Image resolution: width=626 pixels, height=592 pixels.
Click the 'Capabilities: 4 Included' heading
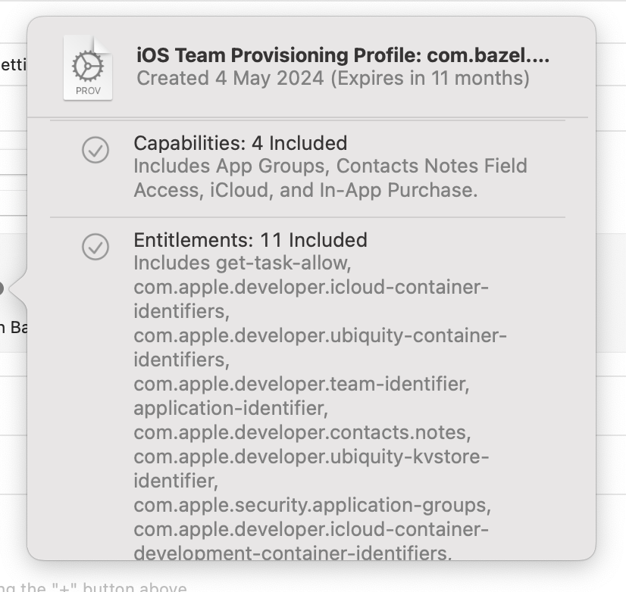pyautogui.click(x=240, y=143)
